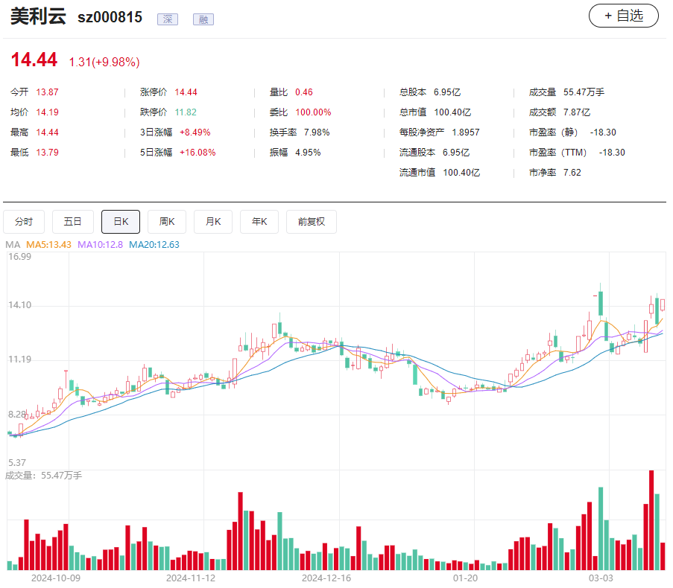Click the 深 exchange badge

click(x=168, y=19)
